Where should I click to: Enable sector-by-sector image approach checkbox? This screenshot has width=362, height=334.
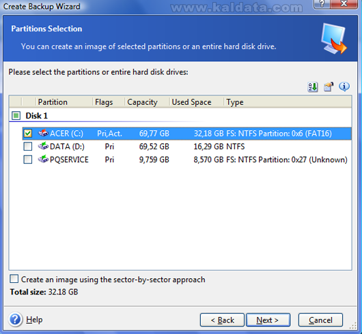click(x=14, y=279)
